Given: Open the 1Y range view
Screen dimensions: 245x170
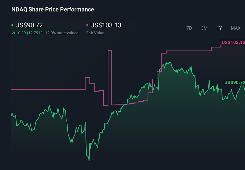Looking at the screenshot, I should point(219,28).
